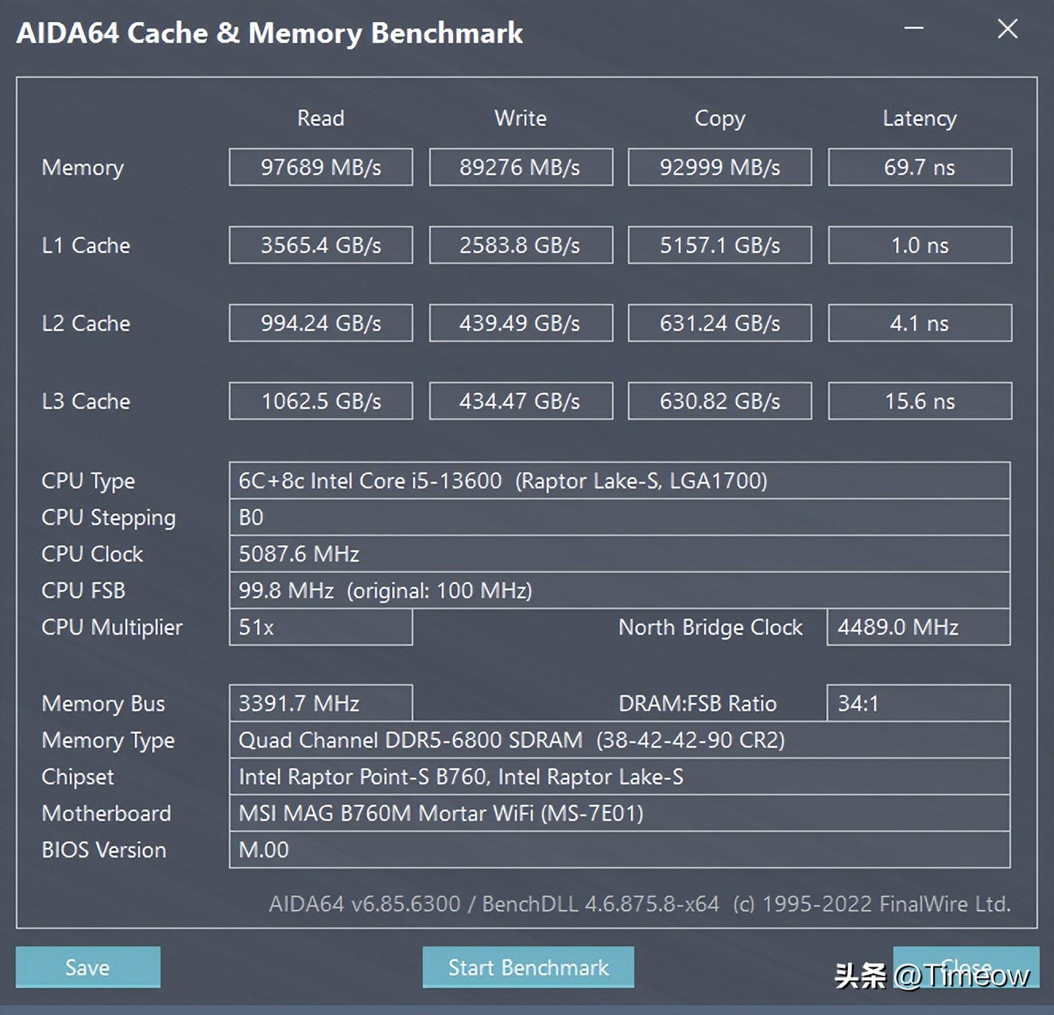Click the North Bridge Clock value

[918, 627]
